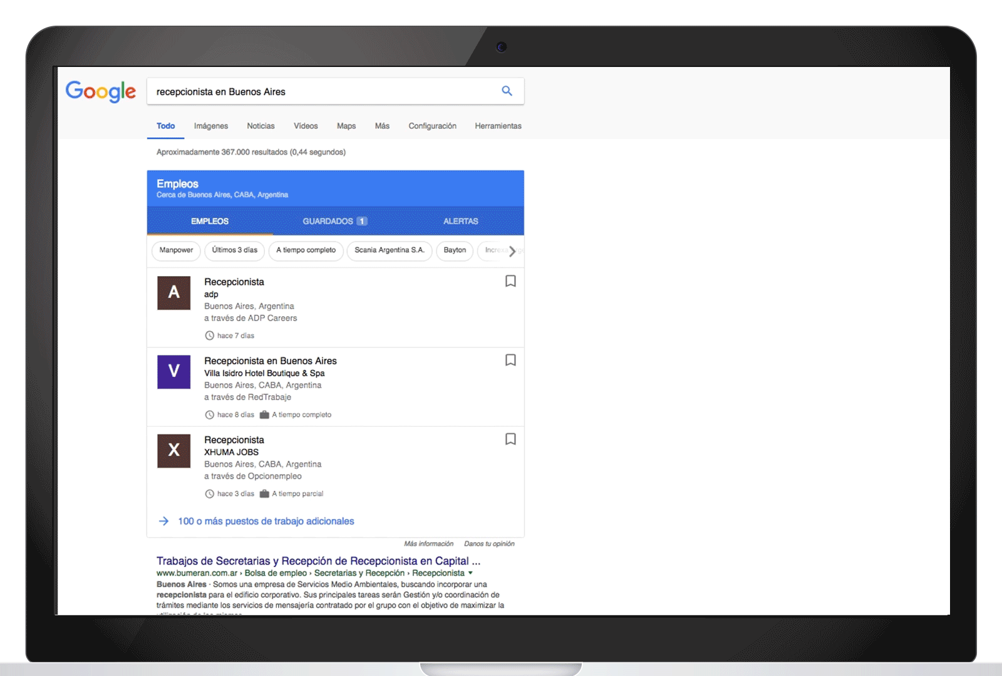Save the adp Recepcionista job bookmark
Image resolution: width=1002 pixels, height=676 pixels.
pyautogui.click(x=510, y=282)
